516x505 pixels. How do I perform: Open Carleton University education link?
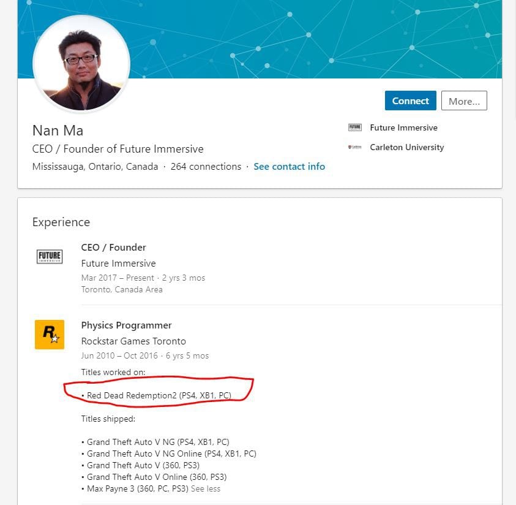pos(406,147)
